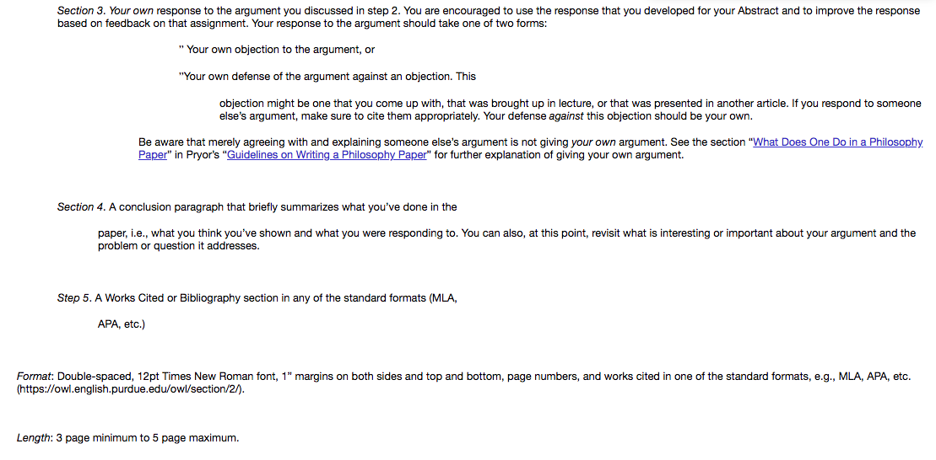Click the italic "Format" label
This screenshot has width=936, height=460.
pyautogui.click(x=35, y=377)
